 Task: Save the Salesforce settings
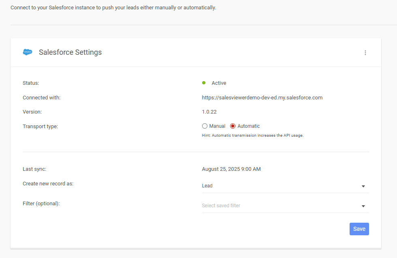click(x=359, y=229)
